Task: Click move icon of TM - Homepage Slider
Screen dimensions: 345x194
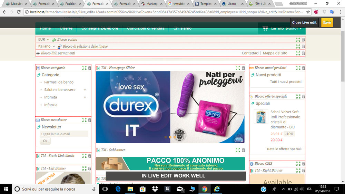Action: point(238,68)
